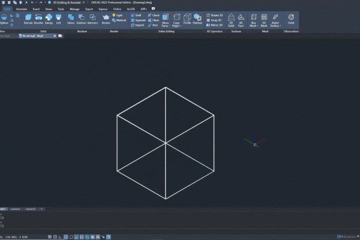360x240 pixels.
Task: Choose the Imprint tool
Action: coord(137,25)
